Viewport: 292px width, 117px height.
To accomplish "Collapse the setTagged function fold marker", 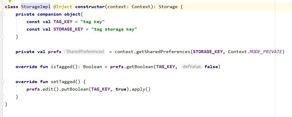I will pyautogui.click(x=2, y=82).
